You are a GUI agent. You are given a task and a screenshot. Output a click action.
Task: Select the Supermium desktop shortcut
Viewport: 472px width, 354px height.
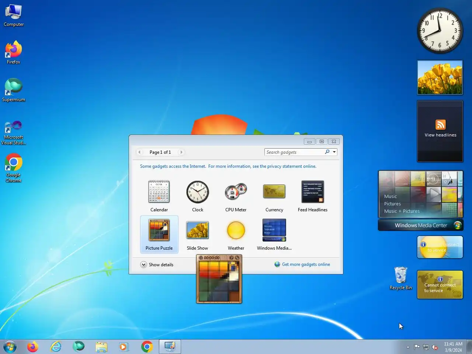(14, 90)
